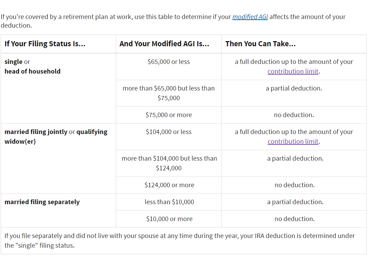Screen dimensions: 368x257
Task: Click 'no deduction' beside '$75,000 or more'
Action: 294,115
